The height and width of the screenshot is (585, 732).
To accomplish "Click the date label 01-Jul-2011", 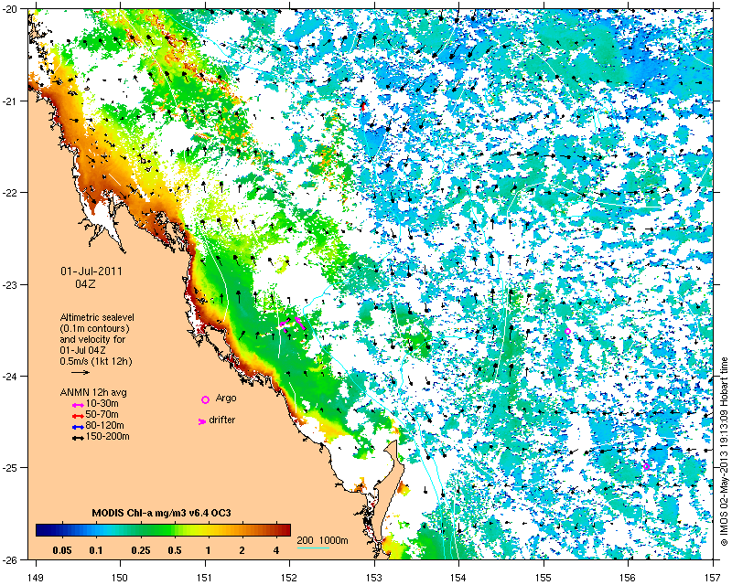I will (x=91, y=271).
